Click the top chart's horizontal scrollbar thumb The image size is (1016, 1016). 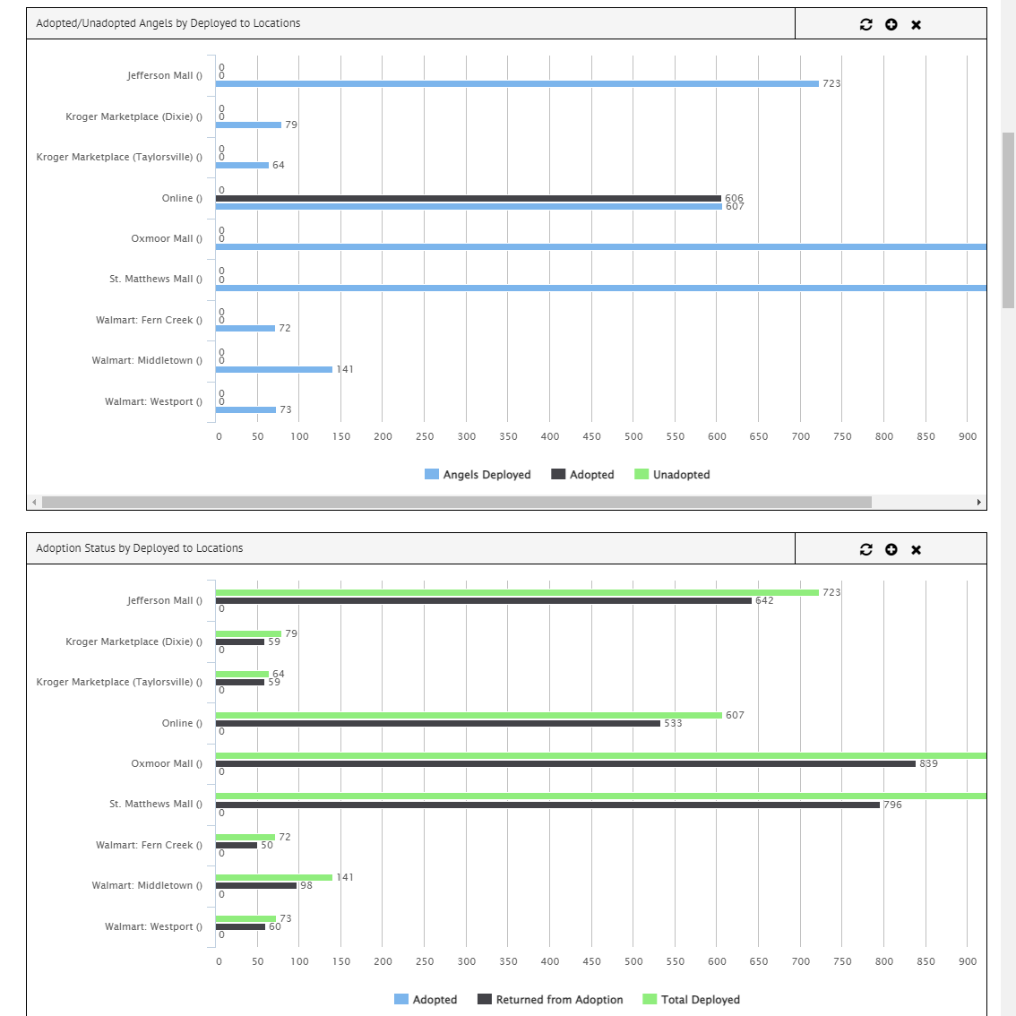pos(456,503)
